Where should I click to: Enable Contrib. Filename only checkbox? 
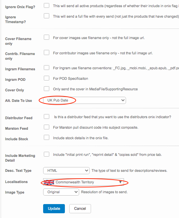click(47, 53)
